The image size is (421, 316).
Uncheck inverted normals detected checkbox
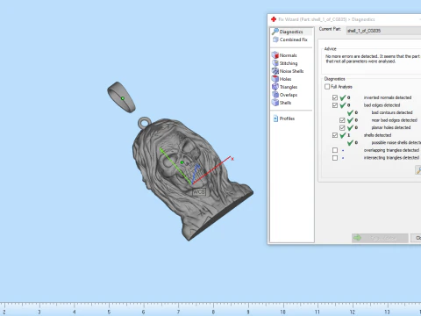pyautogui.click(x=335, y=97)
